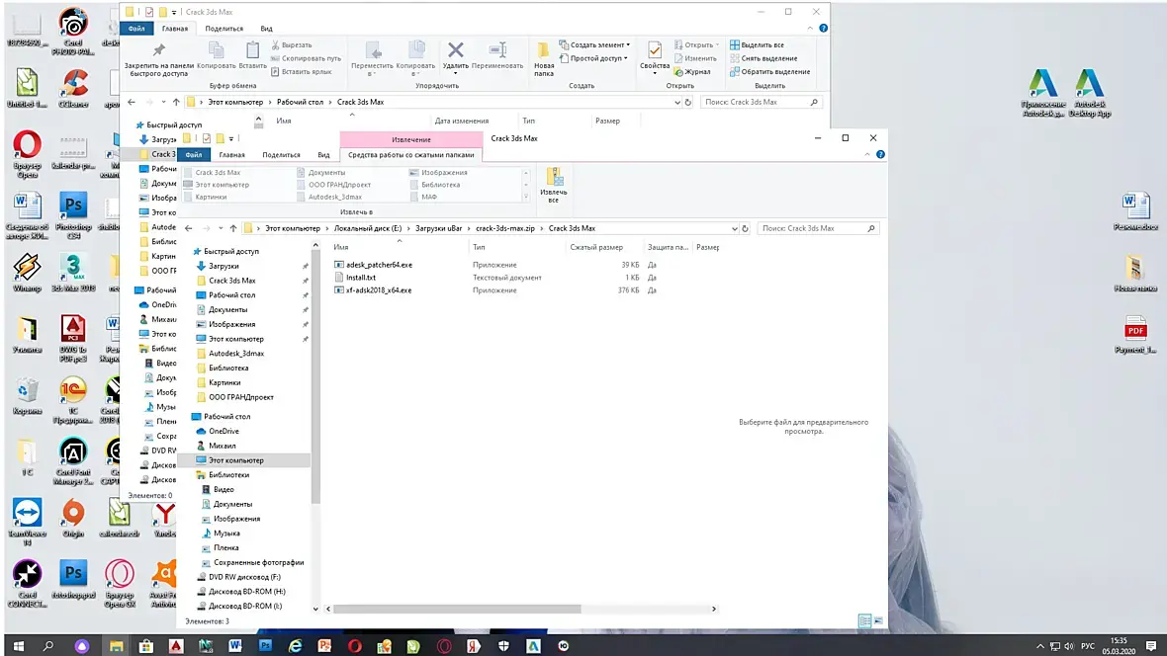Click the horizontal scrollbar in the file list
Viewport: 1167px width, 656px height.
pos(457,609)
